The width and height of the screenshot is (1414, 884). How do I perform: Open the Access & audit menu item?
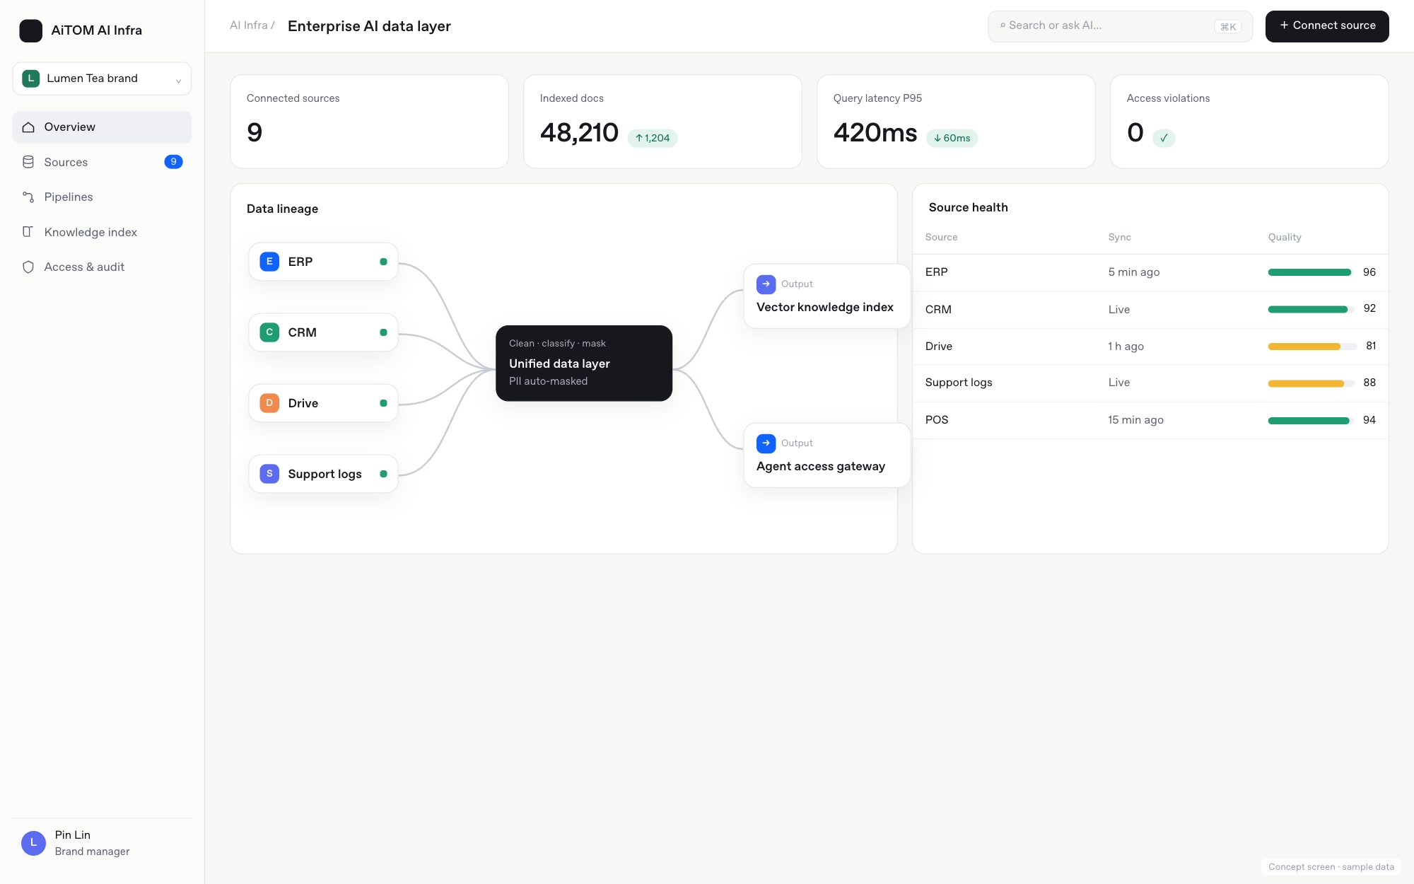tap(102, 267)
